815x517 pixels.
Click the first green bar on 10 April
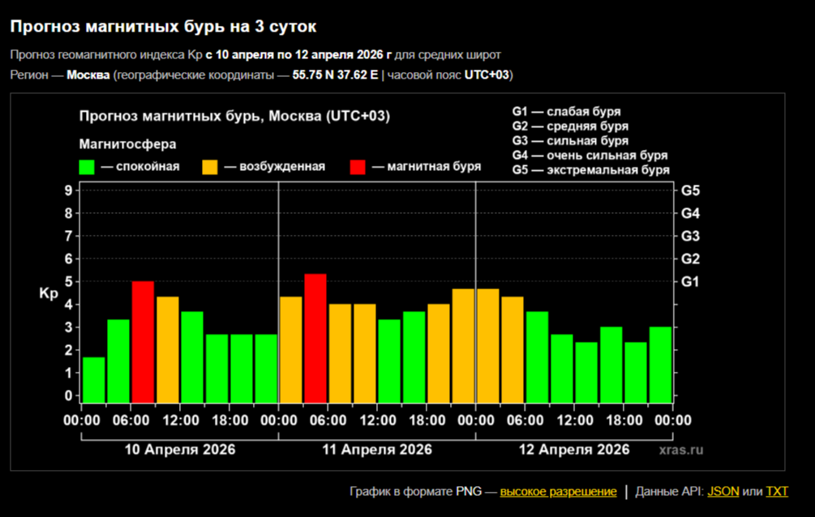click(93, 379)
